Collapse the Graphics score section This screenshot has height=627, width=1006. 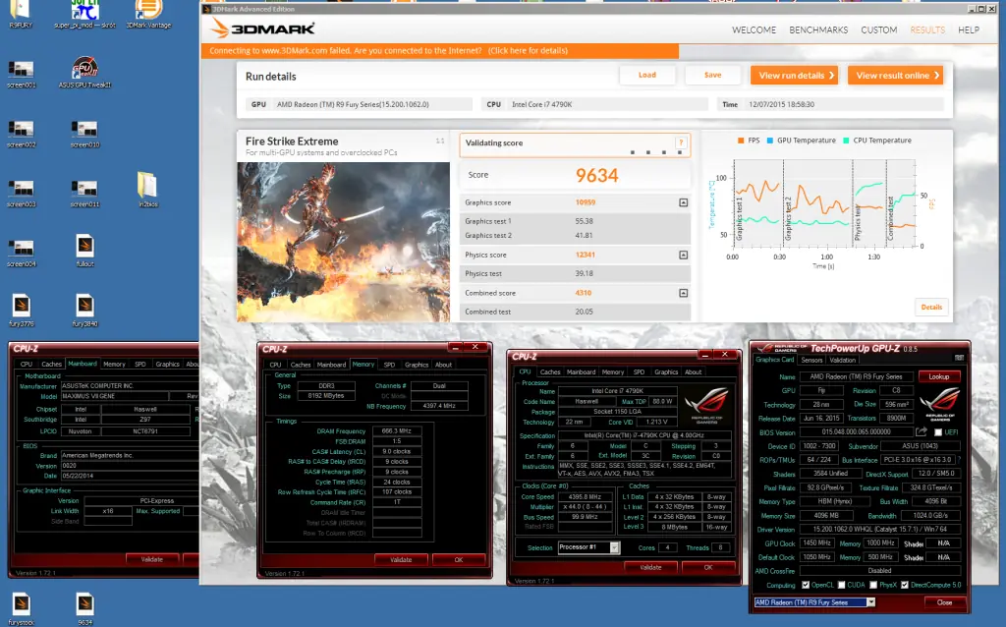683,202
